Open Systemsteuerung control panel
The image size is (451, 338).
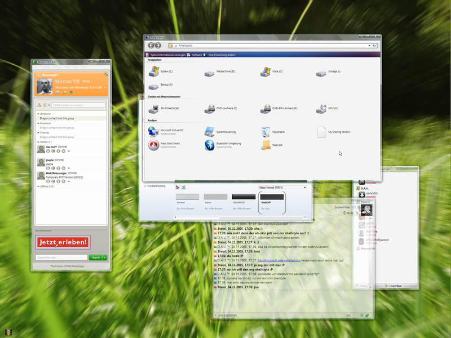coord(210,132)
